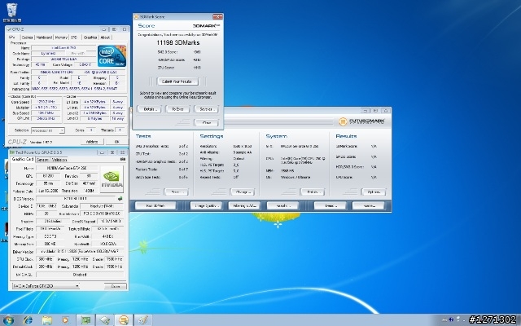
Task: Open the Memory tab in CPU-Z
Action: click(61, 37)
